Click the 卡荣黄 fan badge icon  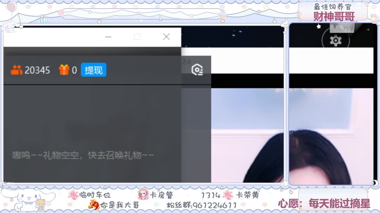pyautogui.click(x=228, y=195)
